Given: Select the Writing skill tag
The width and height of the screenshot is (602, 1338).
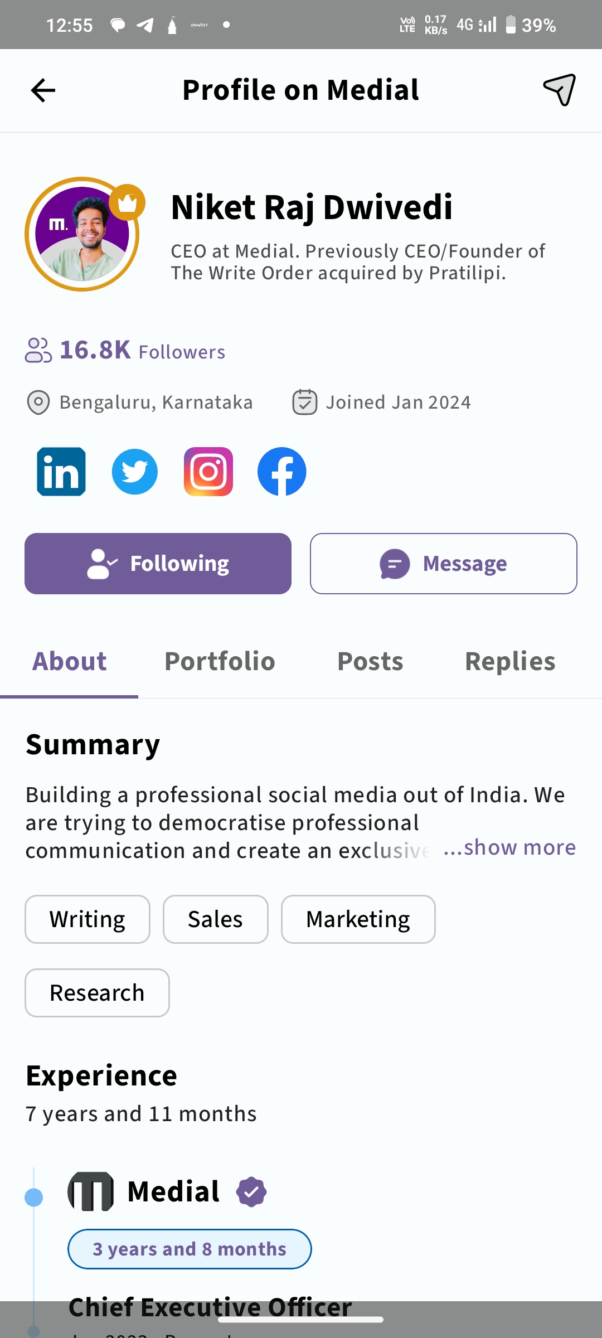Looking at the screenshot, I should [88, 919].
